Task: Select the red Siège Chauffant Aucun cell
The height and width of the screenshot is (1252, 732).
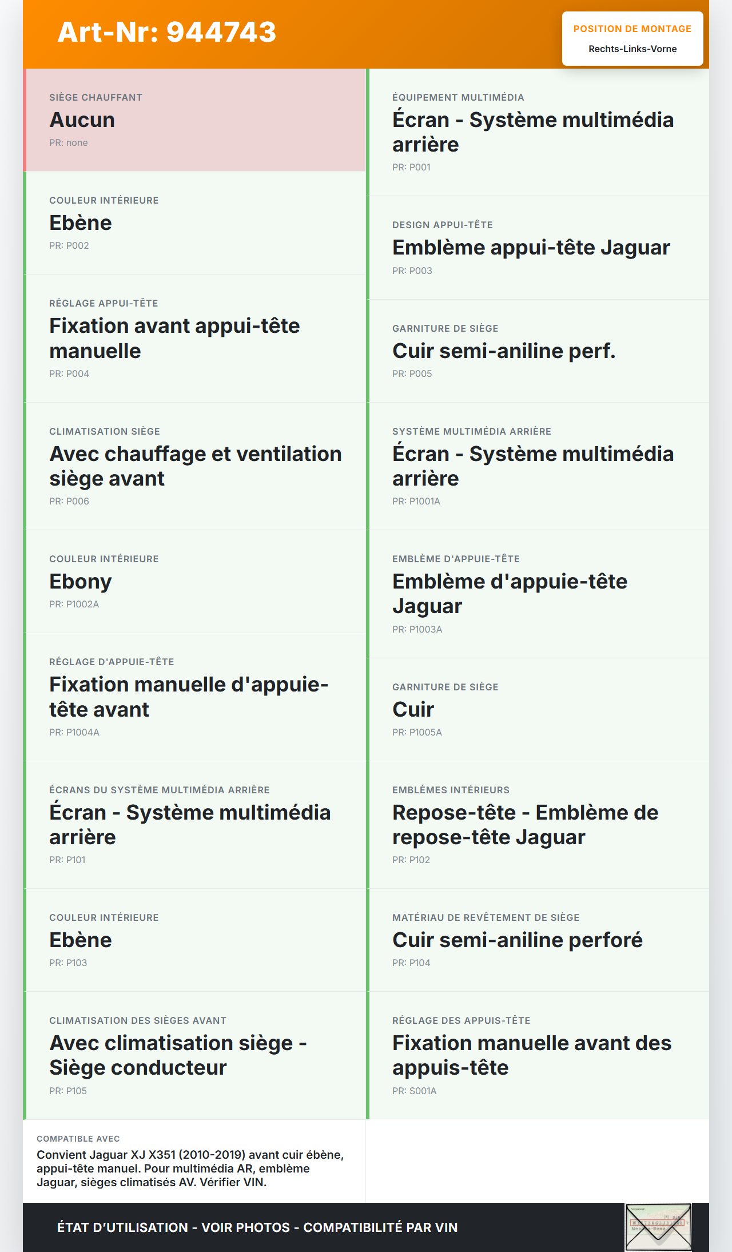Action: coord(195,120)
